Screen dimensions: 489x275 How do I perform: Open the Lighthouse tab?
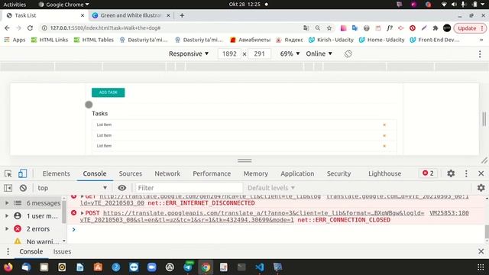[x=384, y=173]
